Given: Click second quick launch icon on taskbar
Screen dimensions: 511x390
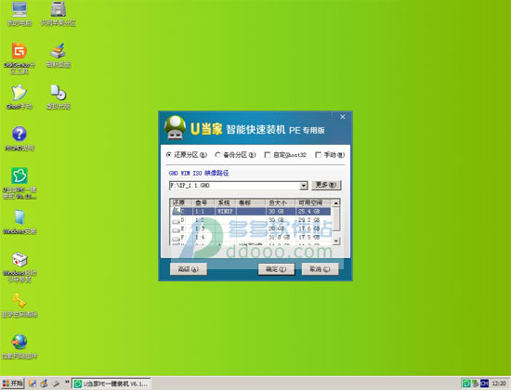Looking at the screenshot, I should (44, 383).
